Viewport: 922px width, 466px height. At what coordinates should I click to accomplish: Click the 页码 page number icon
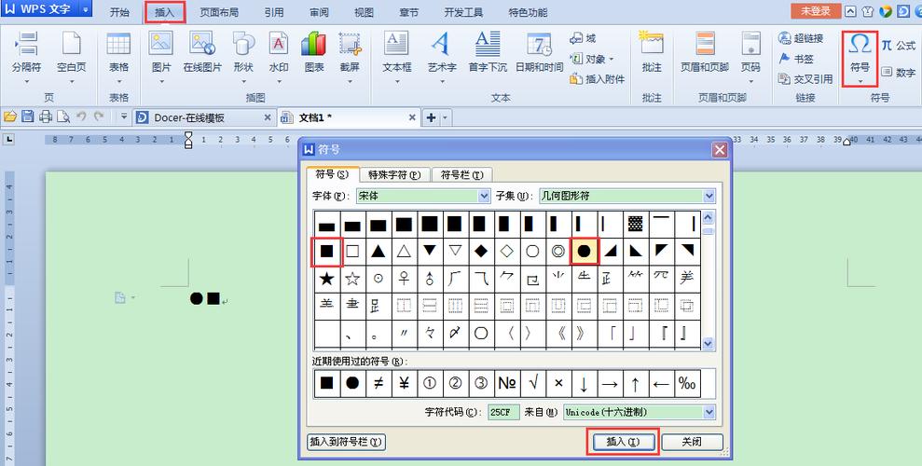point(750,44)
